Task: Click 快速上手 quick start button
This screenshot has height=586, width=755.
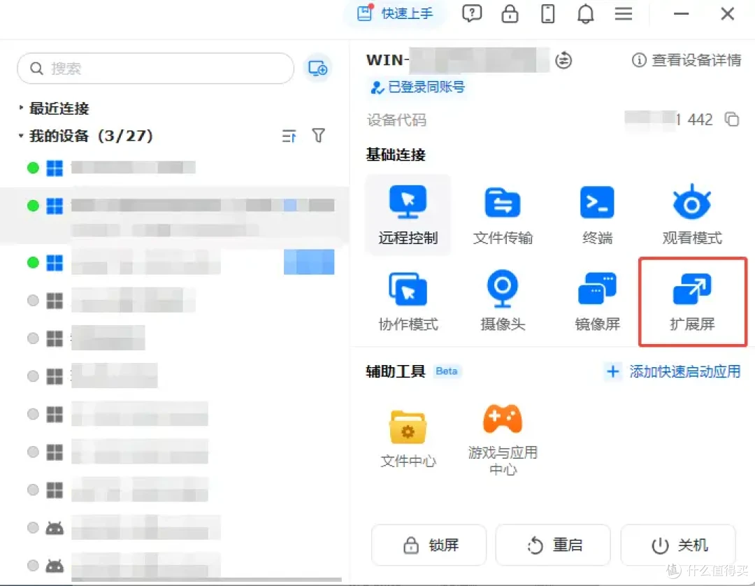Action: [395, 13]
